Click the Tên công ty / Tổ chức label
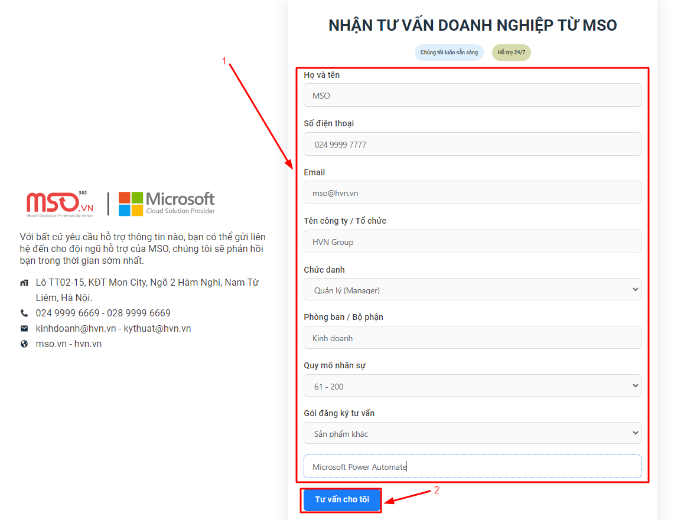The width and height of the screenshot is (674, 520). tap(345, 221)
